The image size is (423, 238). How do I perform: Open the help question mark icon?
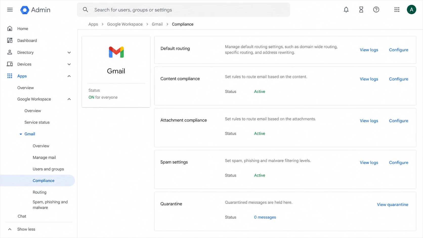pos(376,10)
